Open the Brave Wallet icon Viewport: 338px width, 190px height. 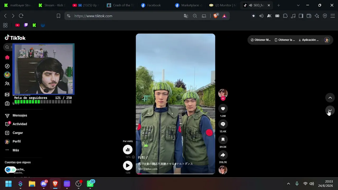point(309,16)
